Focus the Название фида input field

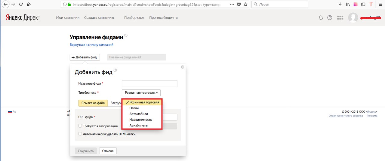149,84
